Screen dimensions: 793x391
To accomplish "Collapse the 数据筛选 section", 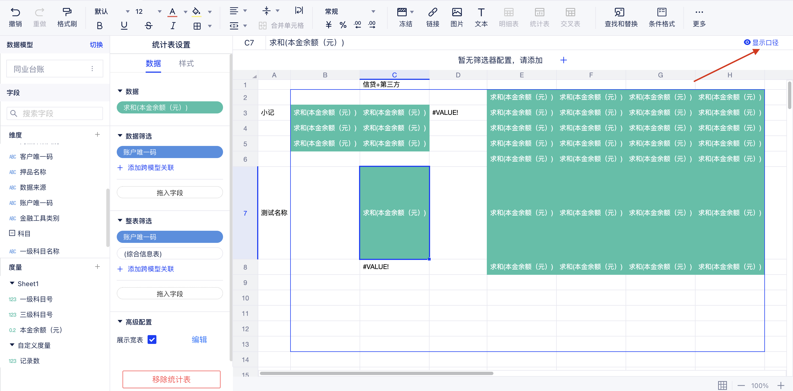I will point(120,136).
